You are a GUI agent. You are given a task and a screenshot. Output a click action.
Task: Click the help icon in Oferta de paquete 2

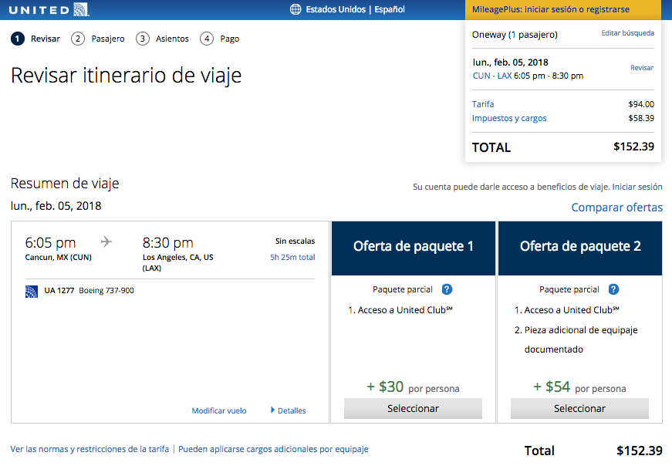coord(613,289)
